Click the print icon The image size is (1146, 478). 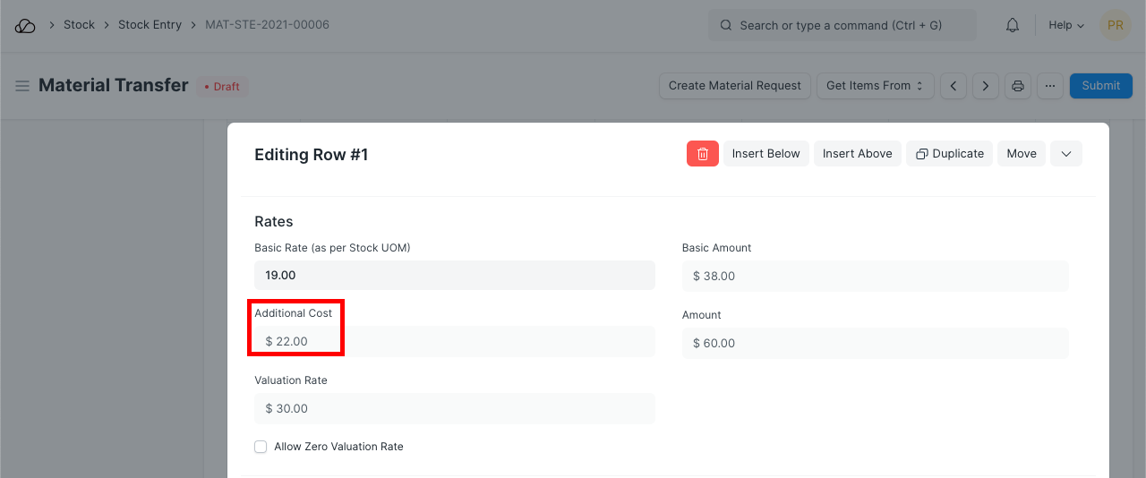pos(1018,86)
